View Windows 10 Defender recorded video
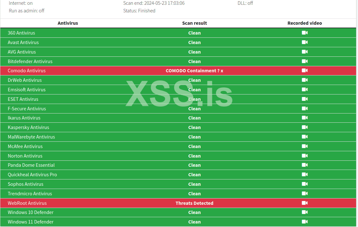Image resolution: width=358 pixels, height=227 pixels. 305,212
